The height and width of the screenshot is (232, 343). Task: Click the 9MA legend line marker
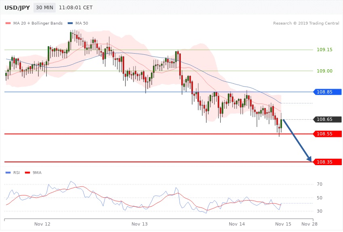click(x=27, y=172)
